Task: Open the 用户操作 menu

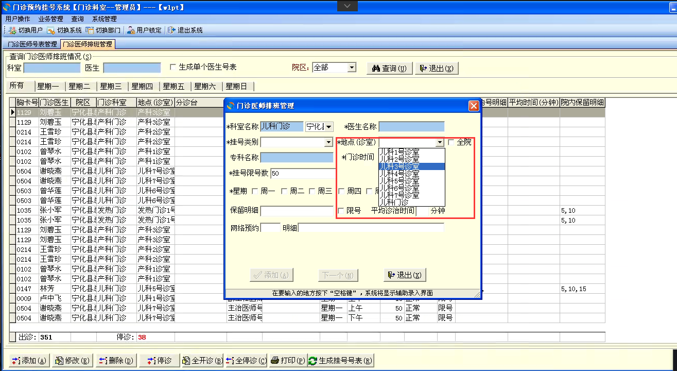Action: click(x=18, y=19)
